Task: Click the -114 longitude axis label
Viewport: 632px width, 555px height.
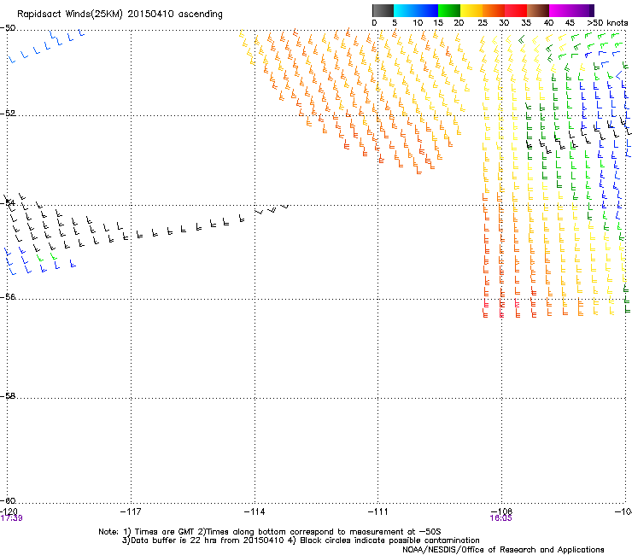Action: [x=255, y=511]
